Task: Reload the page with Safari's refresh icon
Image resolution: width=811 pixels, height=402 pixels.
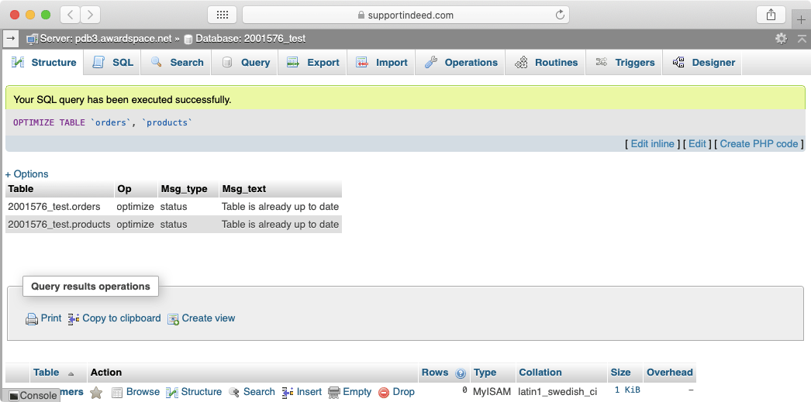Action: (560, 15)
